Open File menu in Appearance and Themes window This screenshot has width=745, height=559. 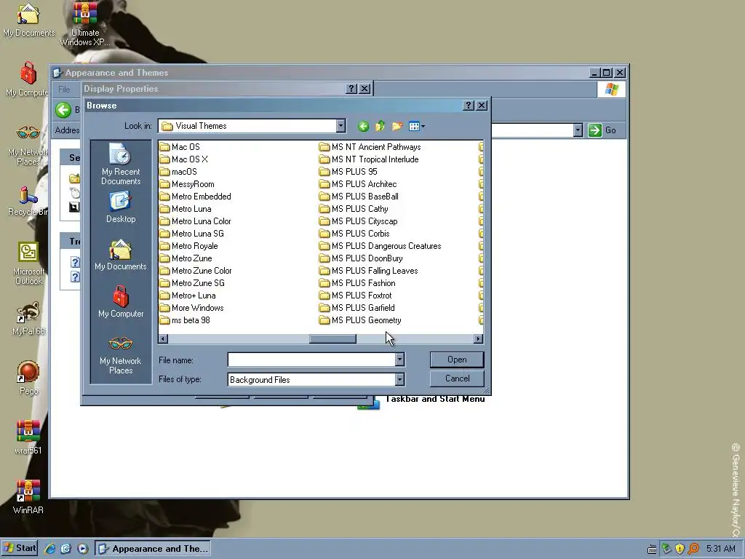pos(64,90)
